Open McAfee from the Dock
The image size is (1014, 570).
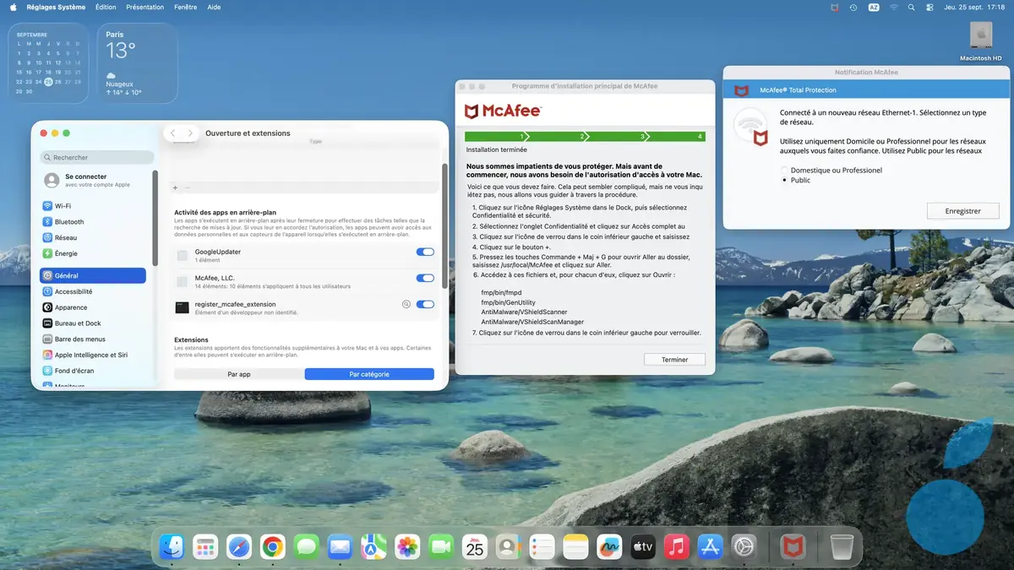pyautogui.click(x=792, y=546)
